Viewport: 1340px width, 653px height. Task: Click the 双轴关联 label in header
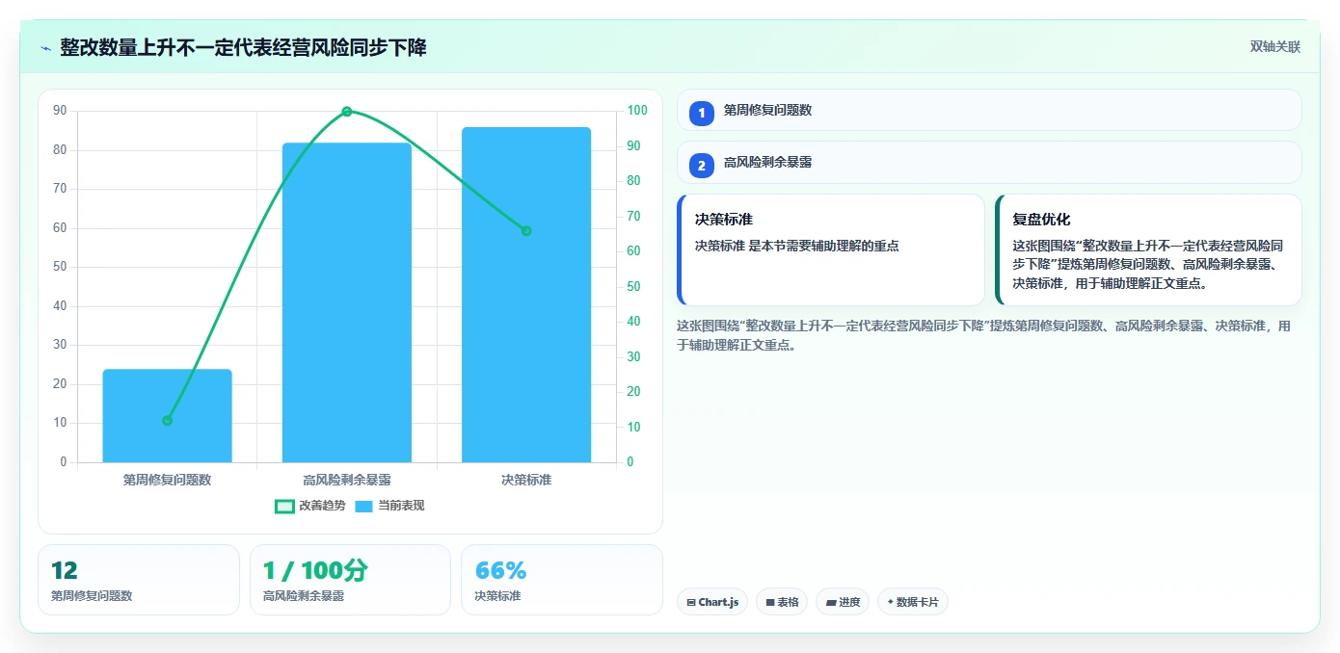pyautogui.click(x=1275, y=47)
